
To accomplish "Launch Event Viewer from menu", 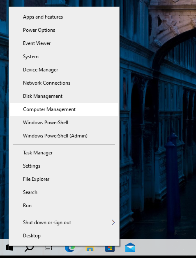I will coord(64,43).
